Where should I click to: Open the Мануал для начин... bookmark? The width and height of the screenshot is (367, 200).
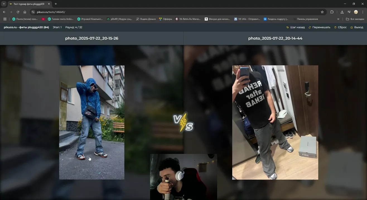click(218, 19)
